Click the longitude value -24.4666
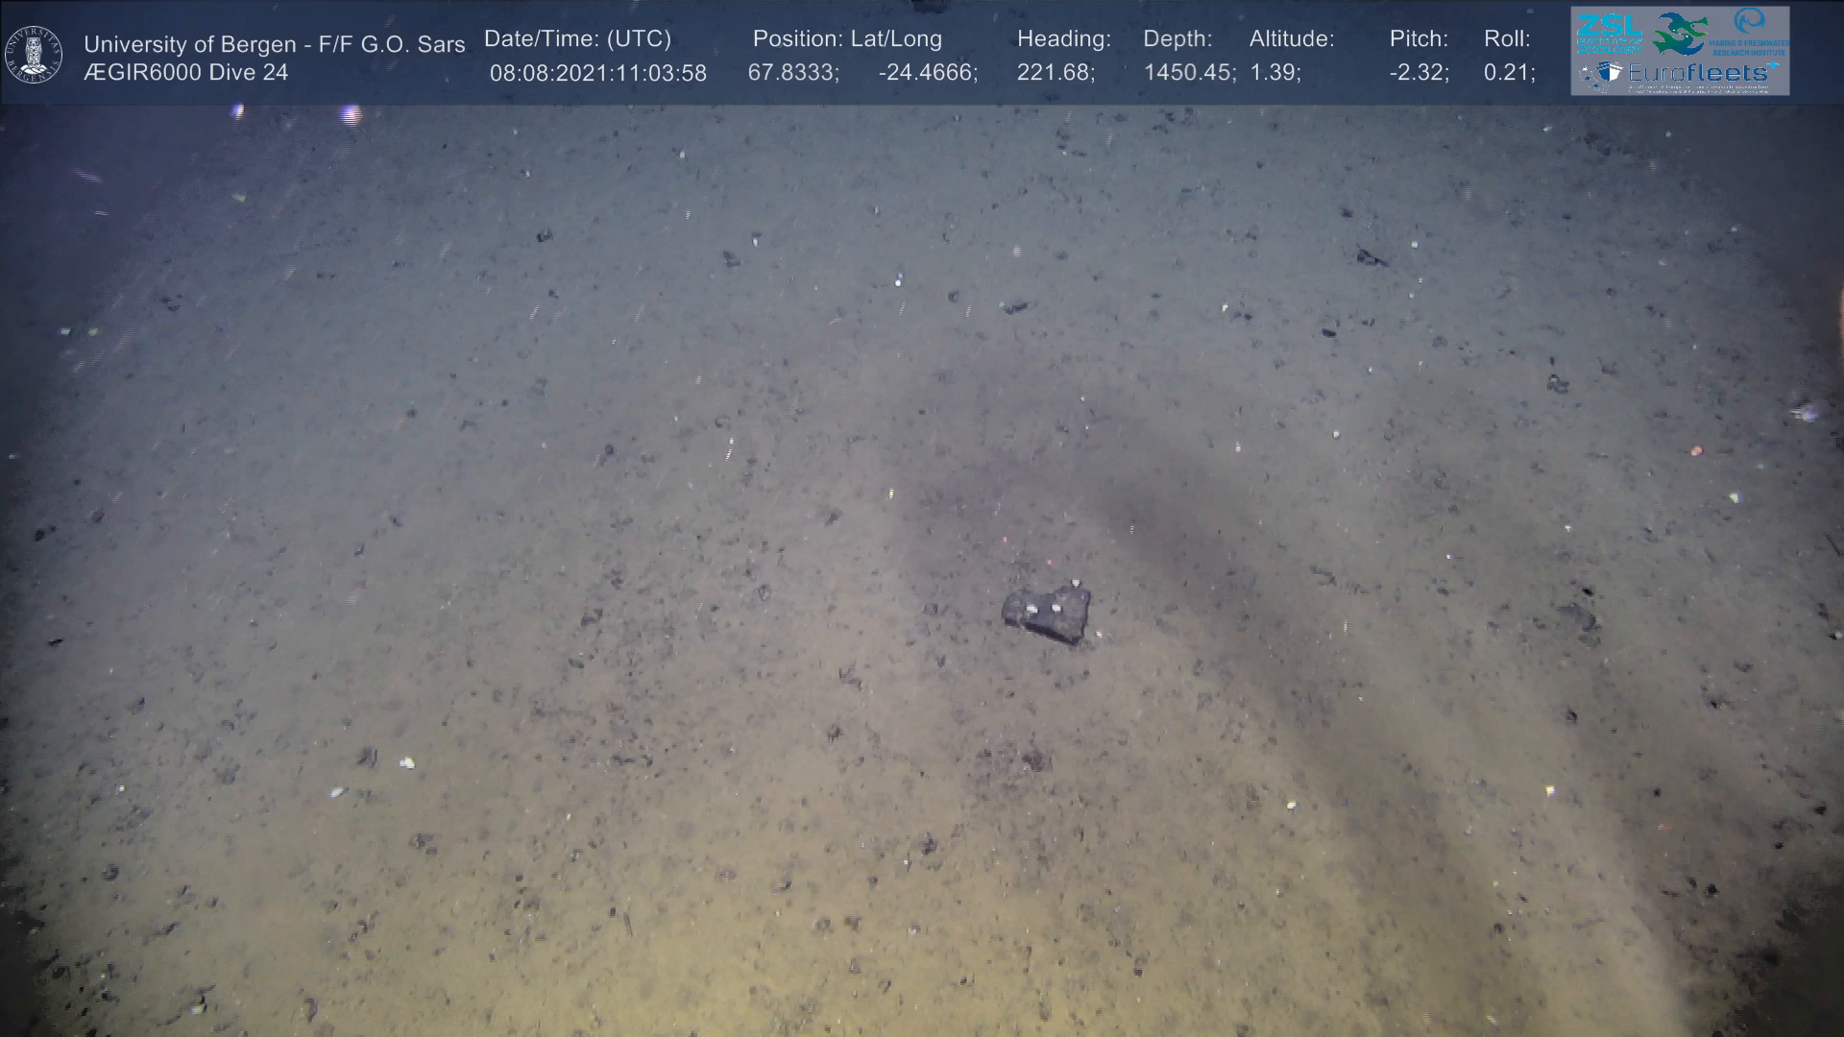The width and height of the screenshot is (1844, 1037). [927, 73]
